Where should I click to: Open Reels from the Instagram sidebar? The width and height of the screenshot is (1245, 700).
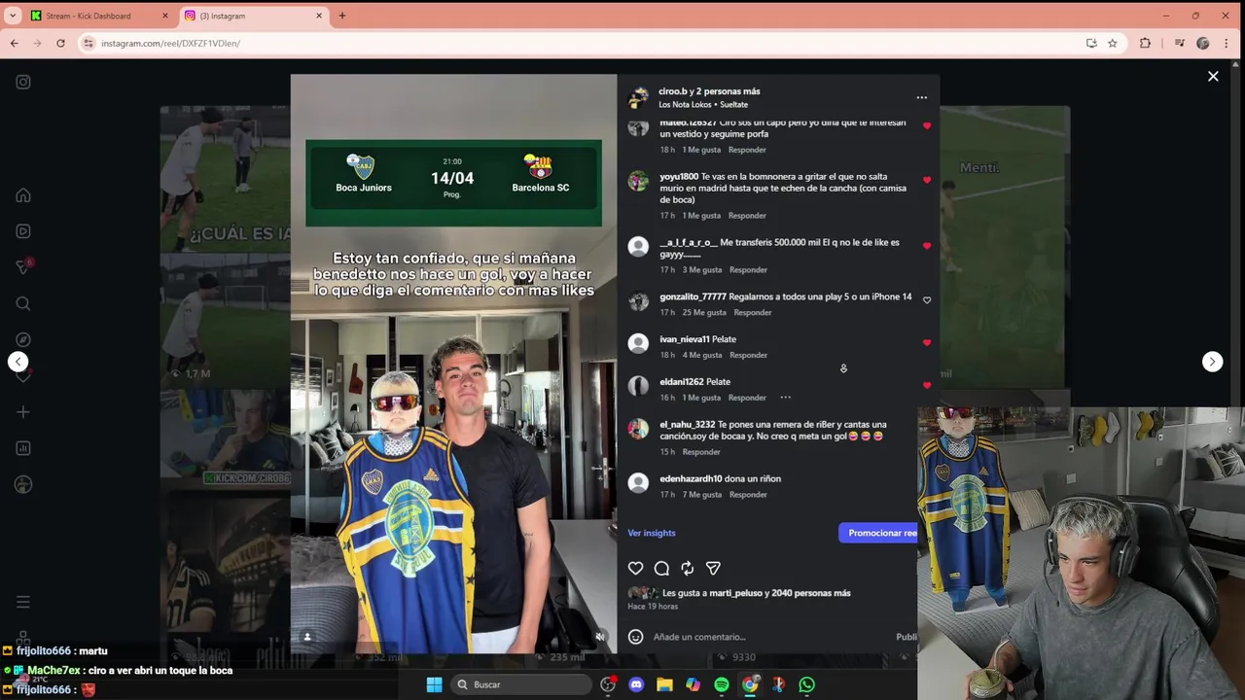pos(23,231)
